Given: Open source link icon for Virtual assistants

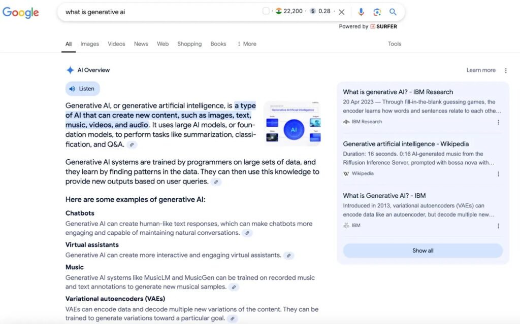Looking at the screenshot, I should coord(288,256).
